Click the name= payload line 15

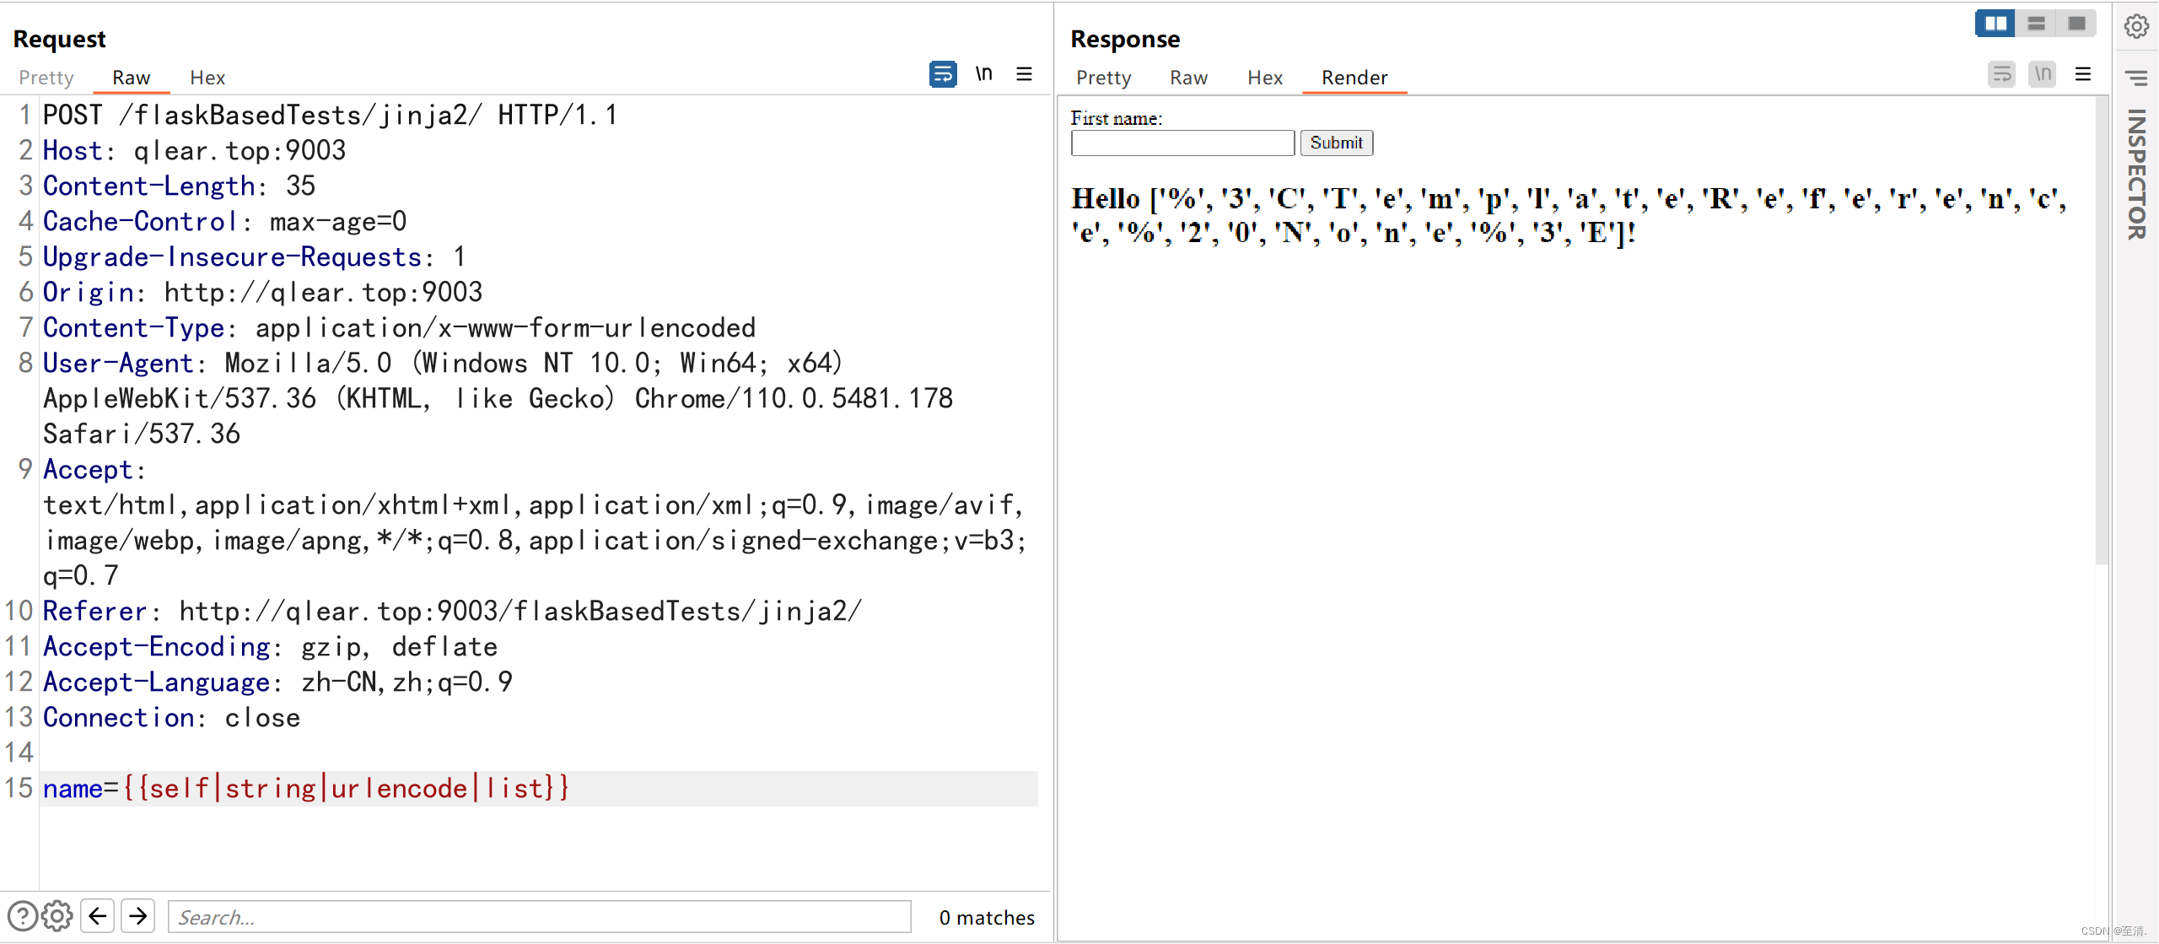click(540, 788)
